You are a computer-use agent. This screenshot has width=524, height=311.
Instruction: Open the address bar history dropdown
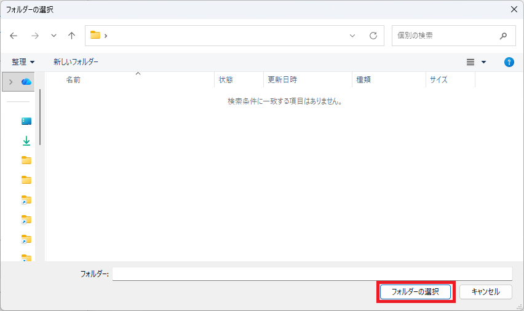point(352,36)
